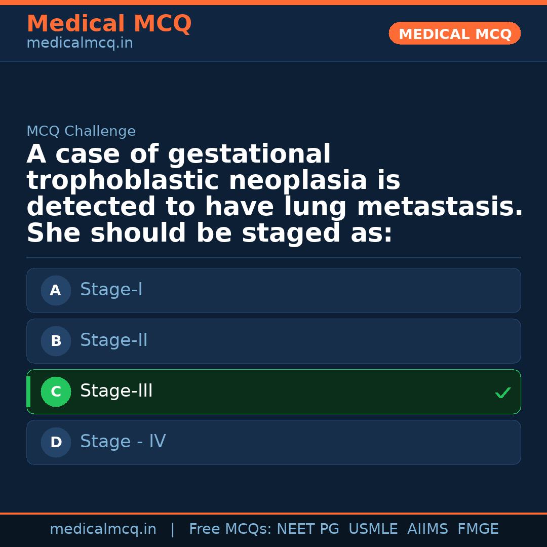Pick the Stage - IV answer option
This screenshot has height=547, width=547.
click(x=273, y=442)
